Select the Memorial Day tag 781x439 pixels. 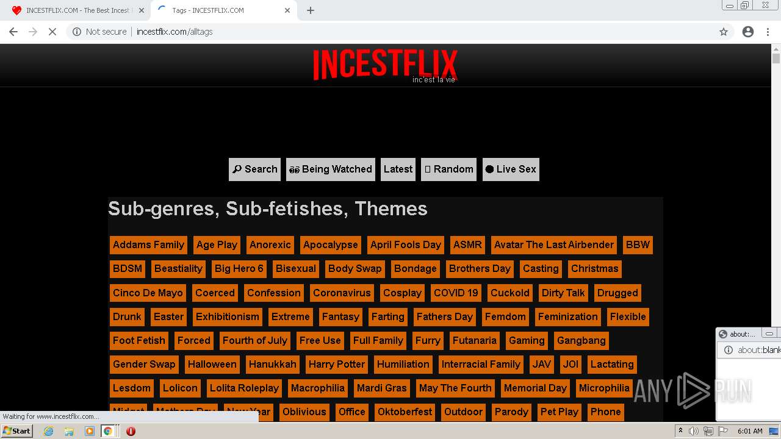(535, 388)
